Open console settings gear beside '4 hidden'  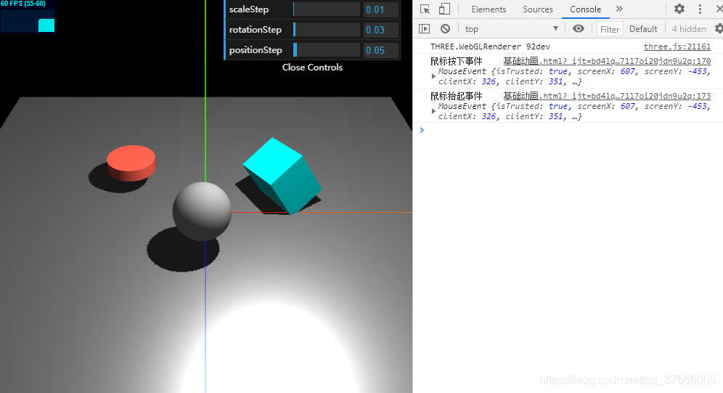(719, 28)
